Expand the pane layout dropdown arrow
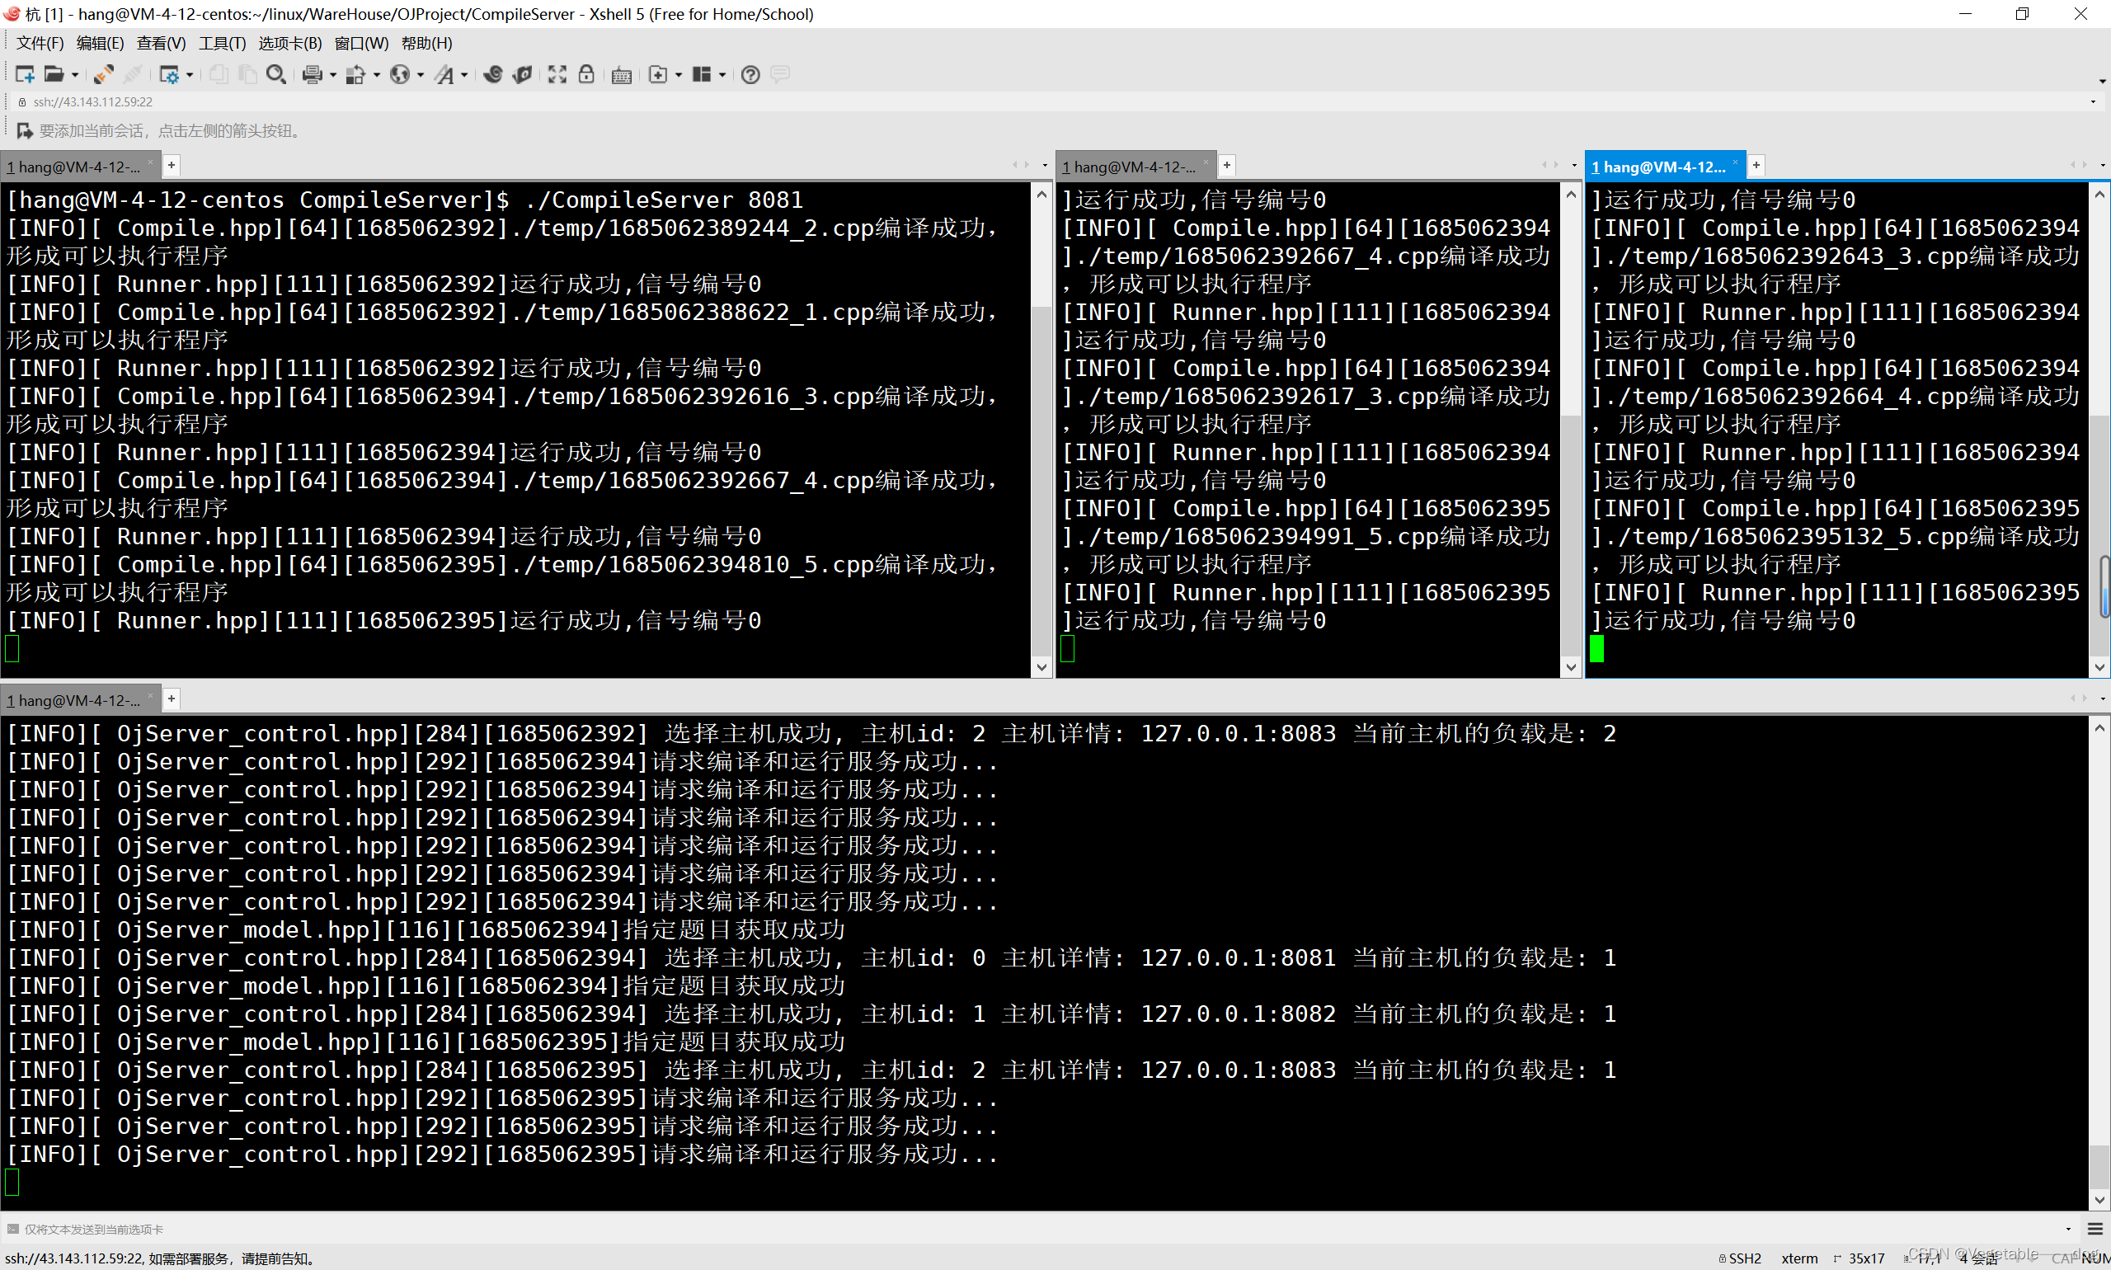The height and width of the screenshot is (1270, 2111). tap(722, 75)
